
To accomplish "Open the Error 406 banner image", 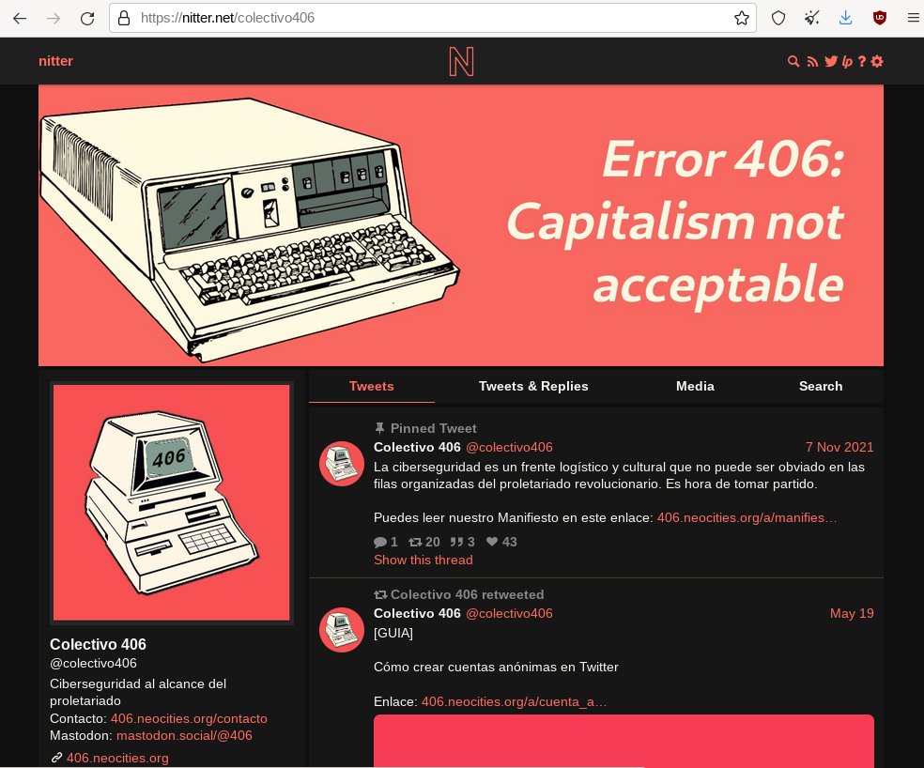I will tap(461, 225).
